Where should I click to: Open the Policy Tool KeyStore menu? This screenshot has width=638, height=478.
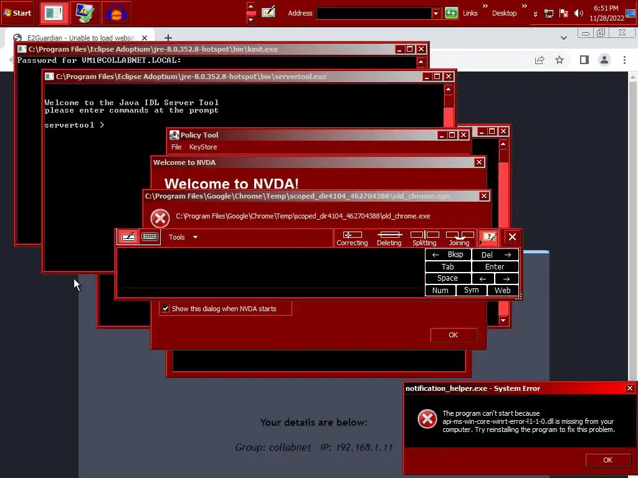click(203, 147)
